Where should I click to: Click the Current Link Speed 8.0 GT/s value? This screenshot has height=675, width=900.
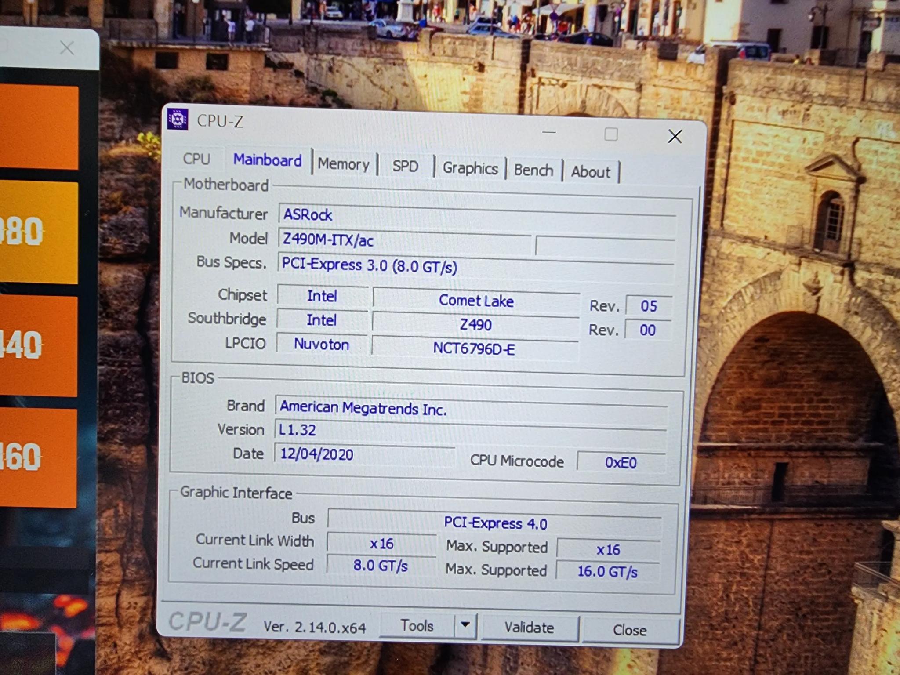click(381, 565)
